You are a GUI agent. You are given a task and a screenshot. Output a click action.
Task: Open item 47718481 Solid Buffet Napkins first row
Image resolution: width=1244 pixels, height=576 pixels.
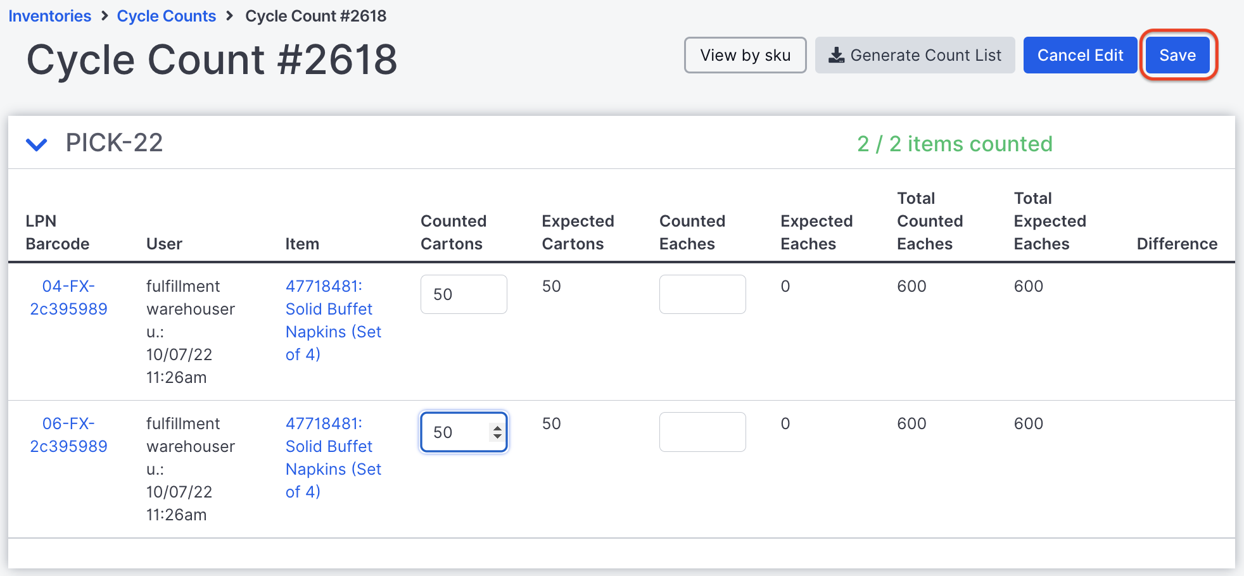click(333, 320)
